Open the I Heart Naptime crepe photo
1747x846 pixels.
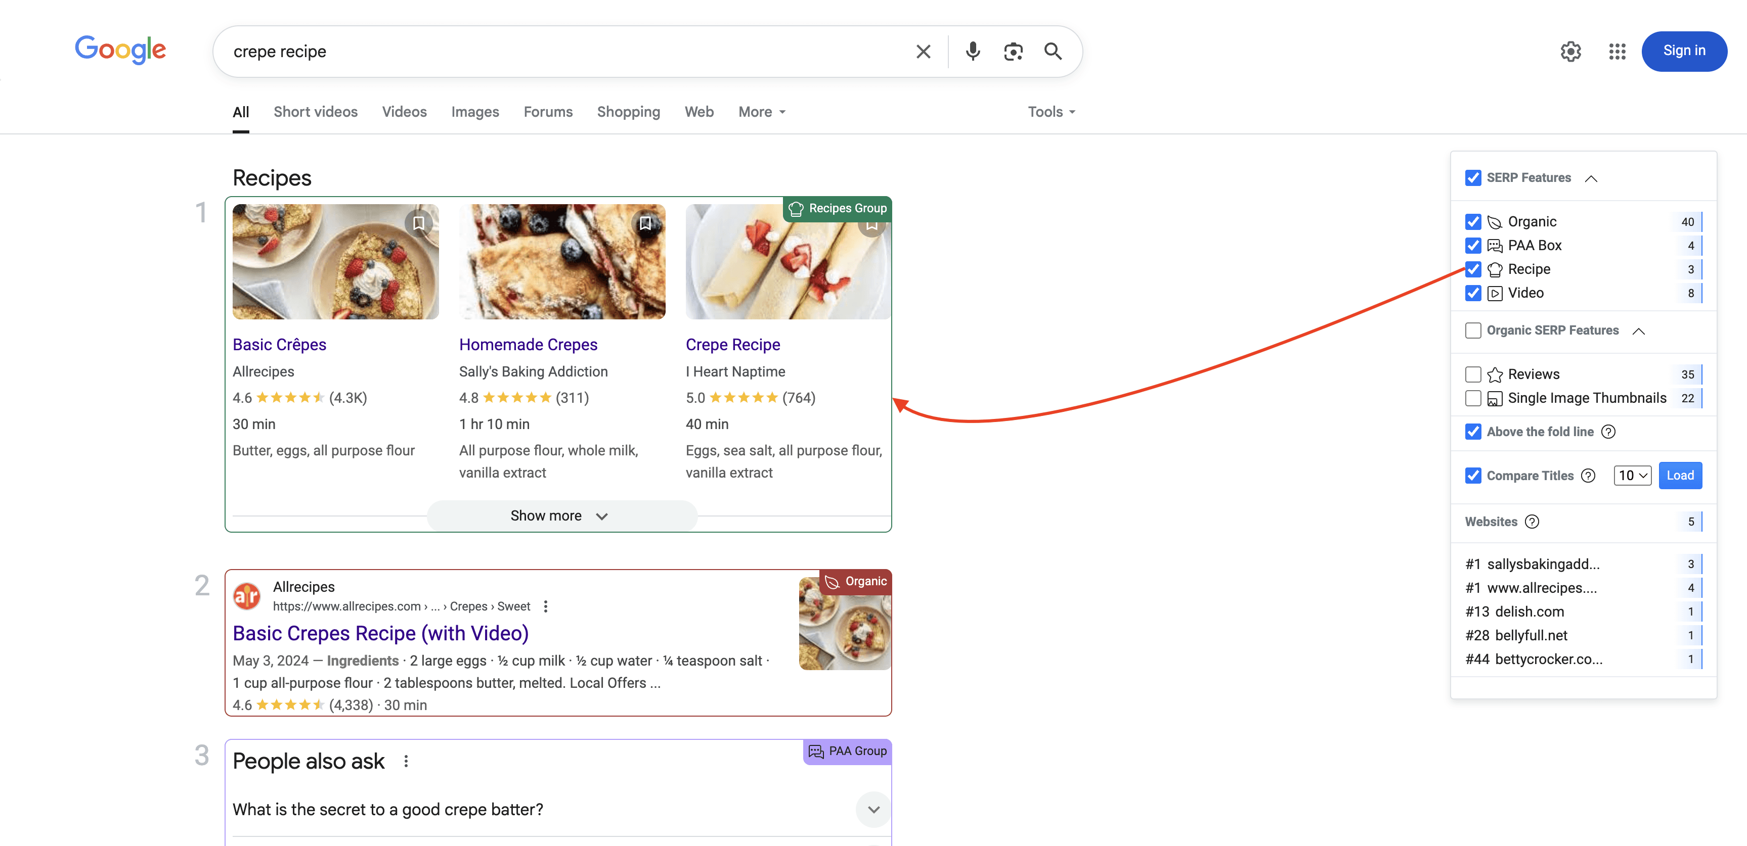coord(788,262)
